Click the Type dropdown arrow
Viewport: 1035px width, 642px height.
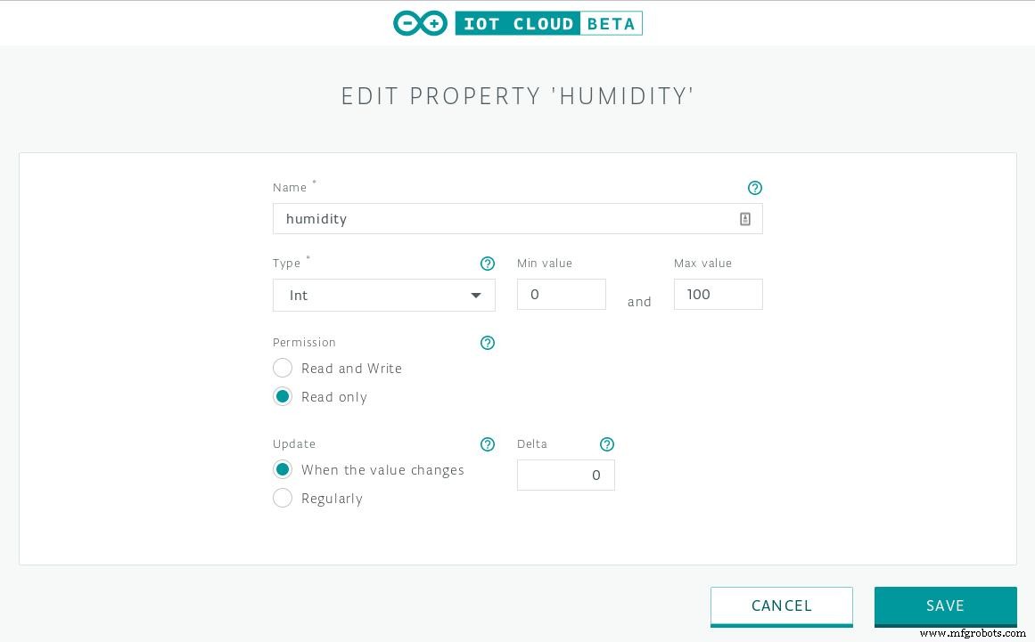[476, 295]
